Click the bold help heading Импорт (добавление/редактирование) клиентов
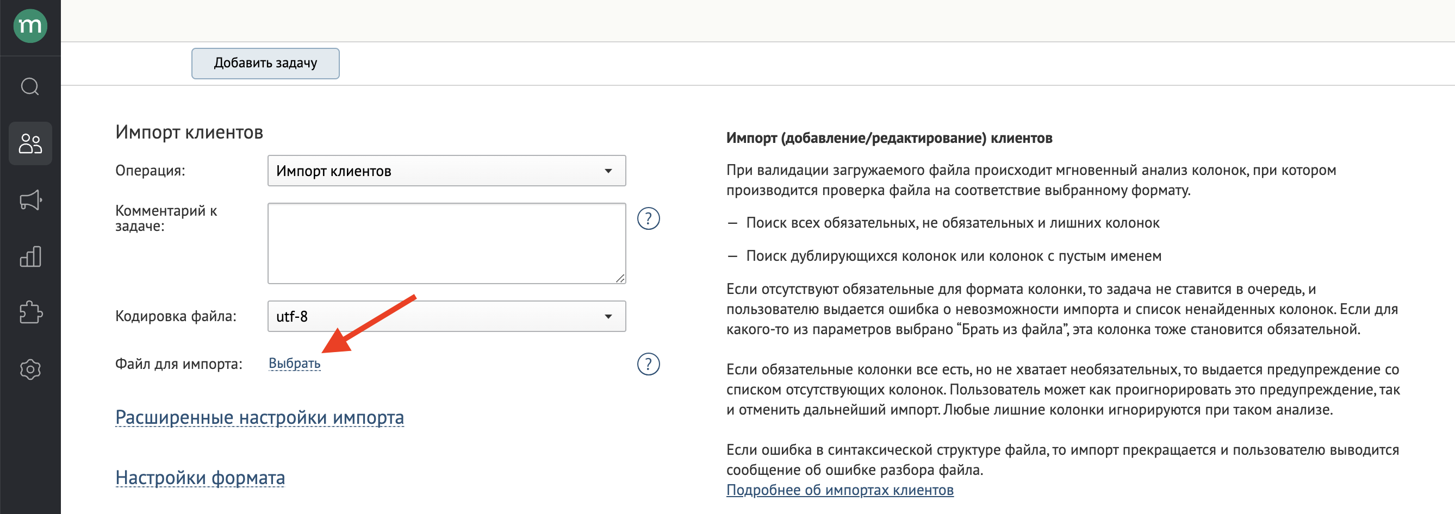 (x=889, y=139)
